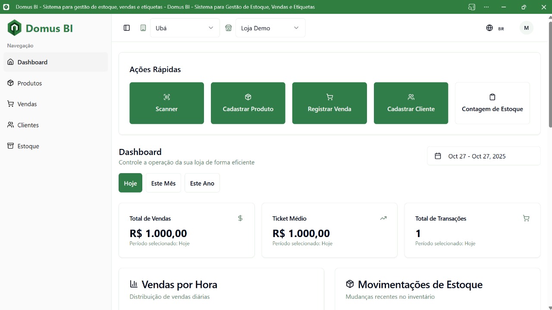Toggle the sidebar collapse icon
Screen dimensions: 552x310
(x=127, y=28)
